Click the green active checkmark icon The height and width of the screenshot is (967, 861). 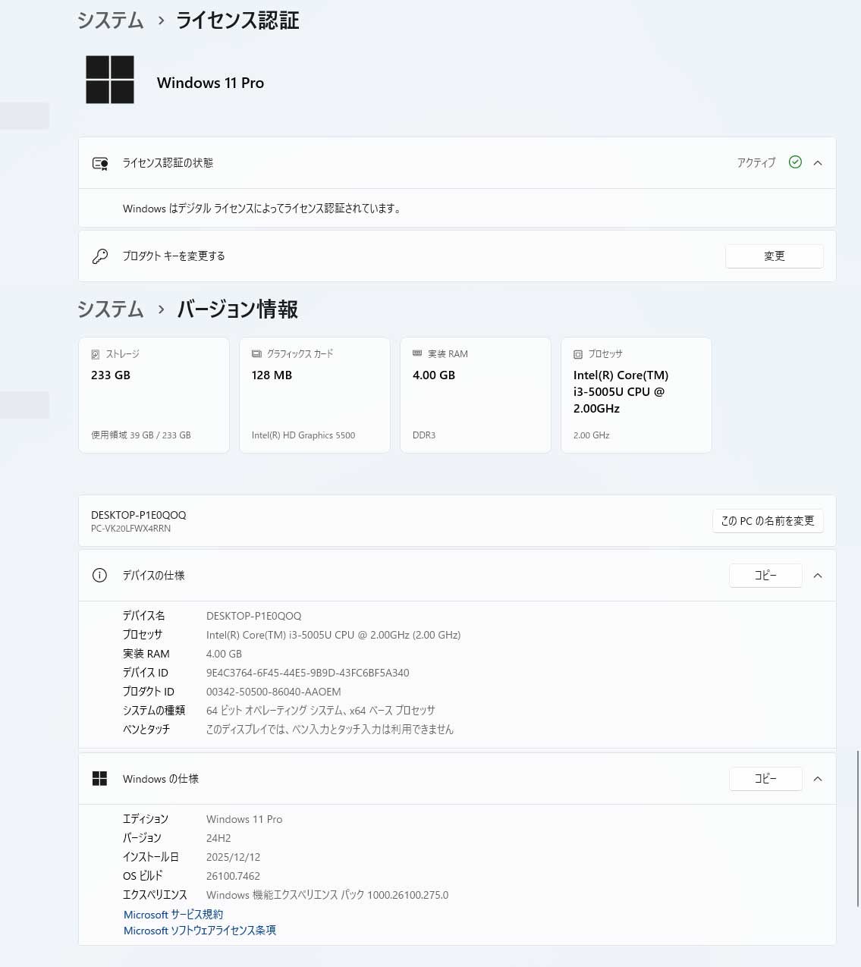pyautogui.click(x=795, y=162)
